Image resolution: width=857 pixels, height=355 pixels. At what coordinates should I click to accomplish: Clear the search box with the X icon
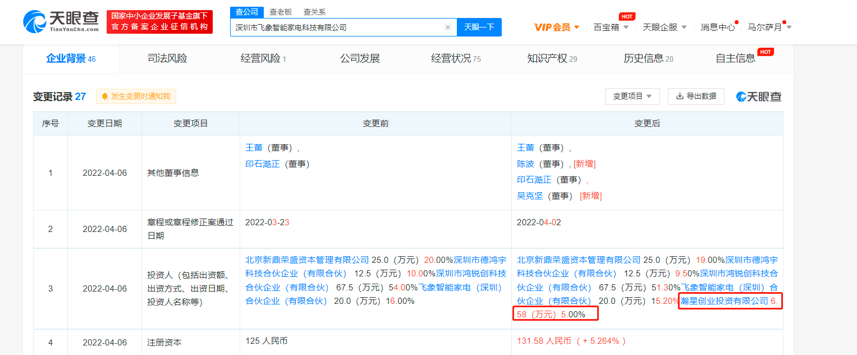tap(448, 27)
